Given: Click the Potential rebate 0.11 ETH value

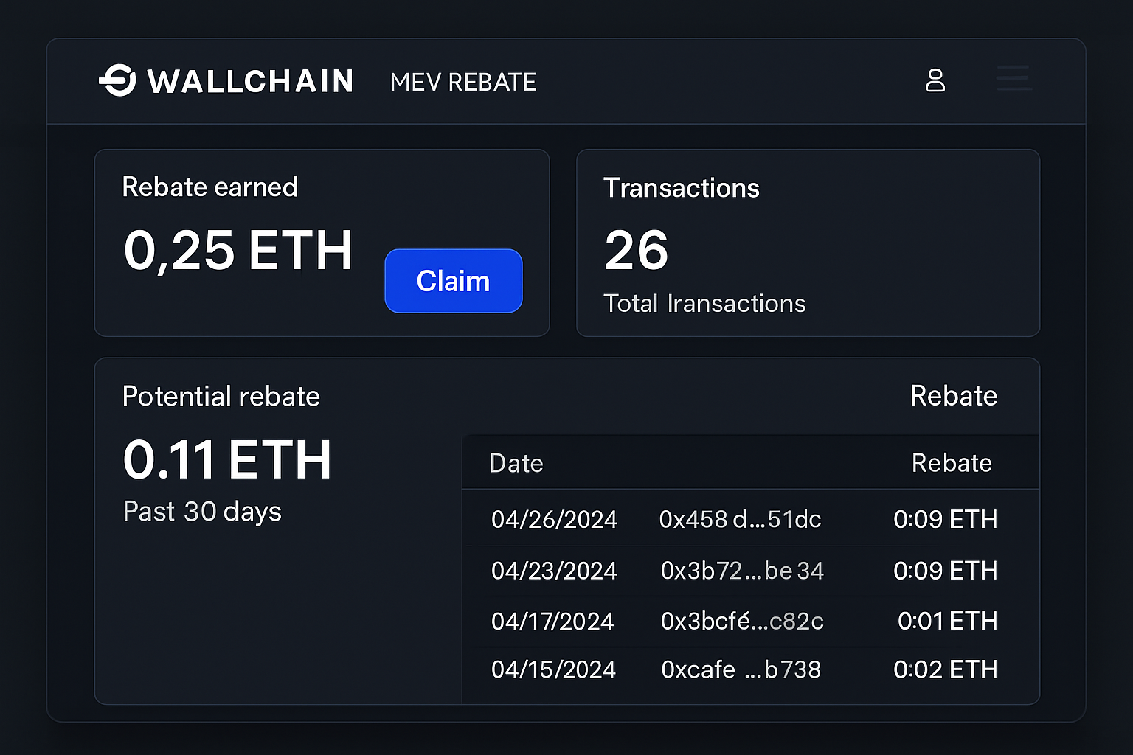Looking at the screenshot, I should pyautogui.click(x=227, y=459).
